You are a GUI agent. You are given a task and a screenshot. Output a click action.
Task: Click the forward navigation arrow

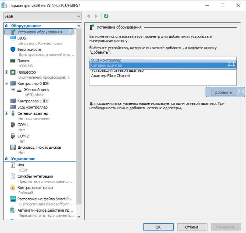(96, 16)
